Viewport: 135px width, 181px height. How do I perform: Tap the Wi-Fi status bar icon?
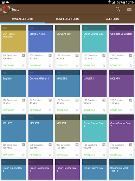tap(110, 2)
